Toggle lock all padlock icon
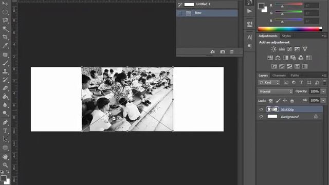The width and height of the screenshot is (329, 185). 292,101
